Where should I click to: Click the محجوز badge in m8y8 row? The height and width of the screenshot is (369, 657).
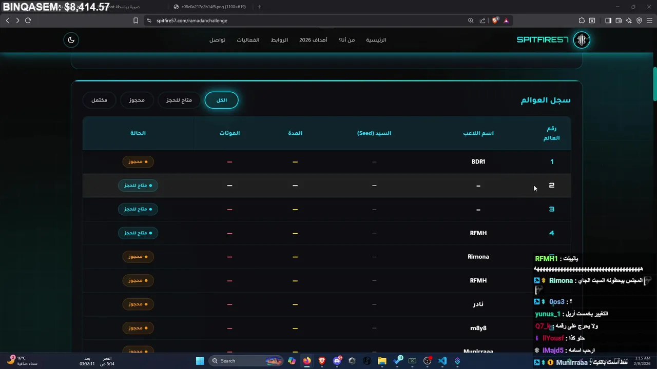tap(138, 328)
